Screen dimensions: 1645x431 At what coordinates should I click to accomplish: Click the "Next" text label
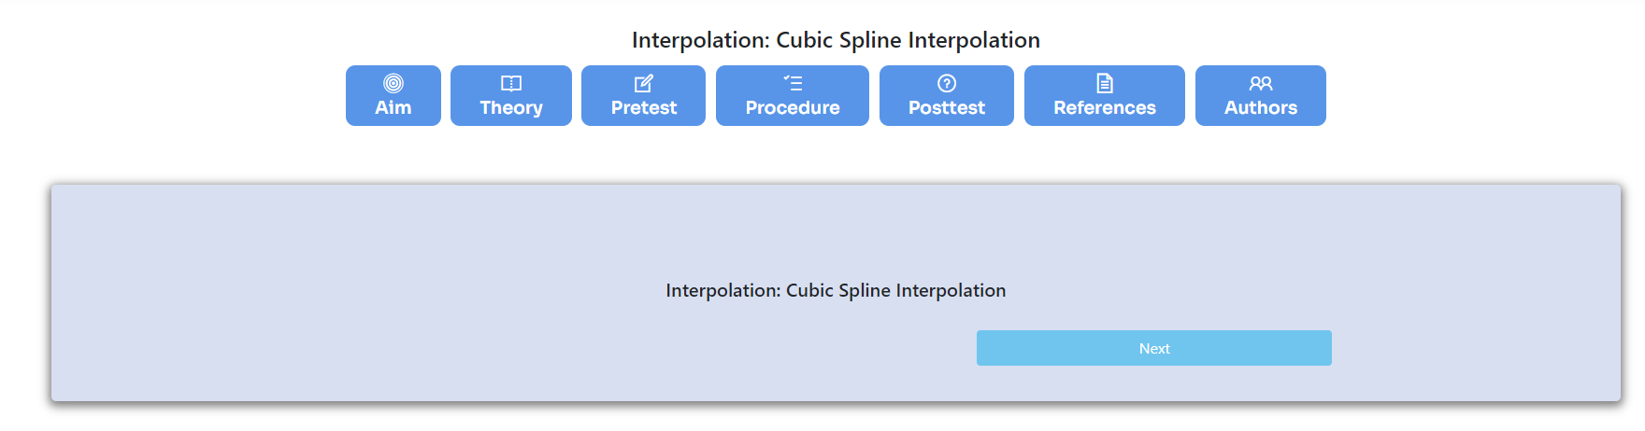click(x=1154, y=349)
